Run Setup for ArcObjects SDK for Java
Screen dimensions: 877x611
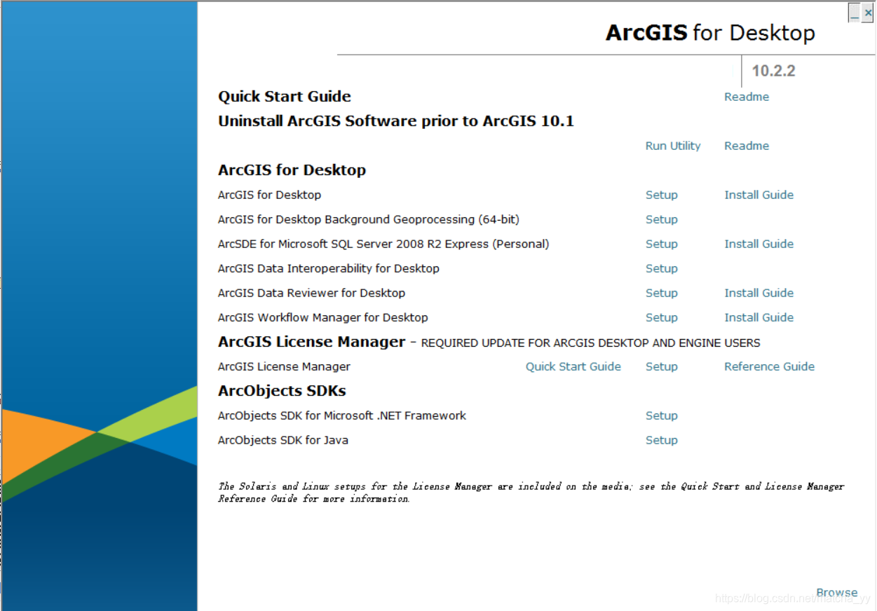[662, 440]
